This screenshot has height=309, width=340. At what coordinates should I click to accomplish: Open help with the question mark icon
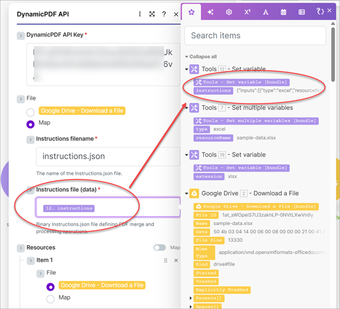164,14
